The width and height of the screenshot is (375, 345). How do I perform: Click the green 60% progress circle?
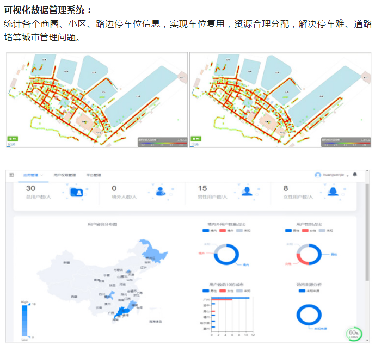354,334
